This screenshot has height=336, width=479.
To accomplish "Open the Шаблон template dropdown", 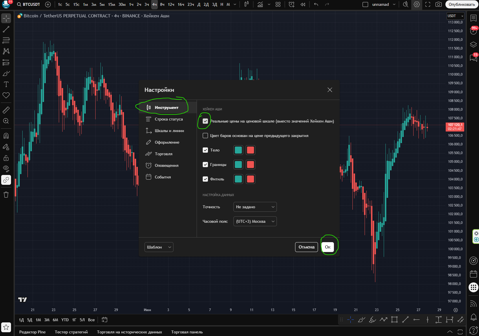I will click(159, 247).
